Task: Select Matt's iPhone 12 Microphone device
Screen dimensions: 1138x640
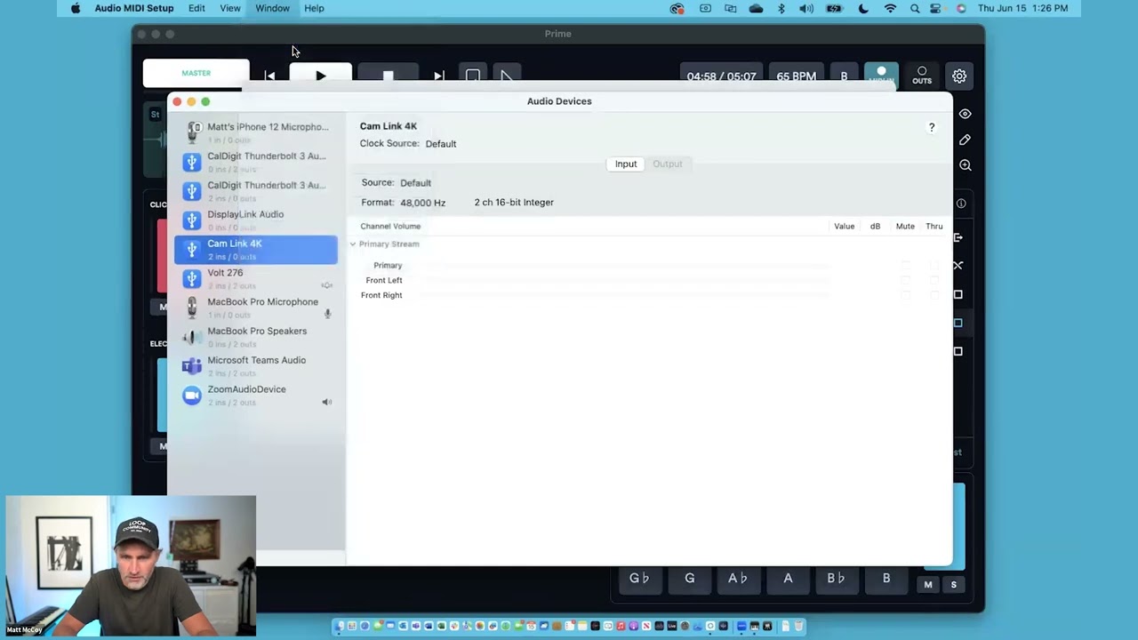Action: [x=256, y=133]
